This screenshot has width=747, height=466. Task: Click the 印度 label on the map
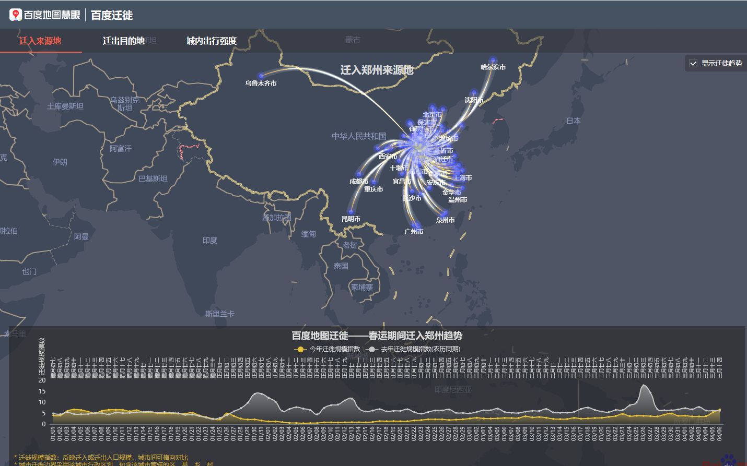pos(210,240)
